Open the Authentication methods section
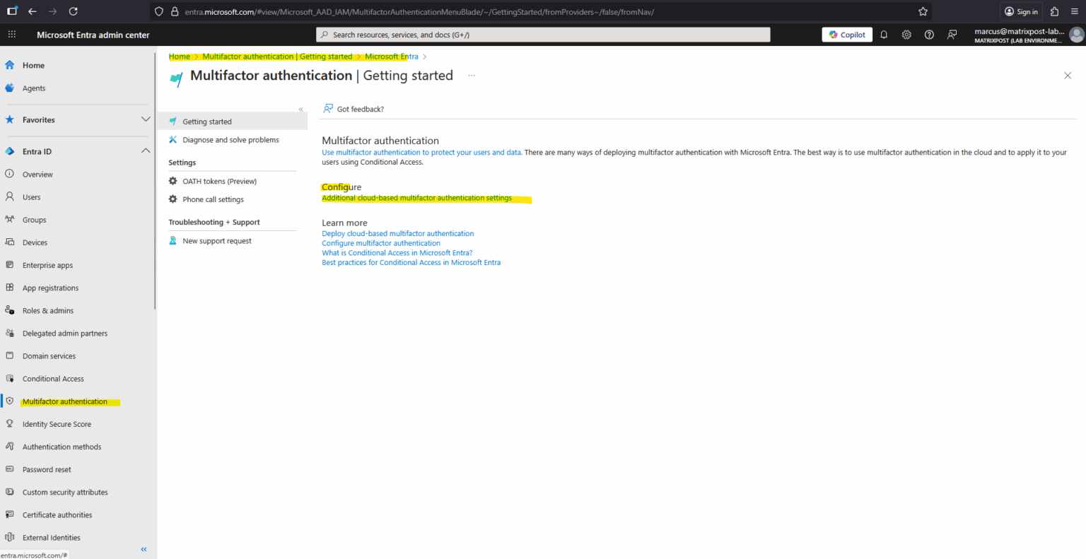Image resolution: width=1086 pixels, height=559 pixels. [x=62, y=446]
